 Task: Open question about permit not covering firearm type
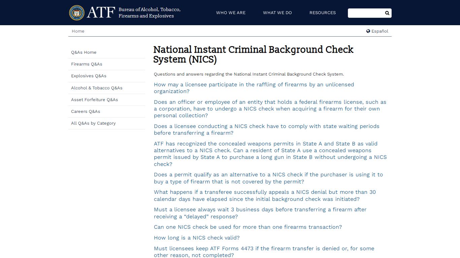pyautogui.click(x=268, y=178)
